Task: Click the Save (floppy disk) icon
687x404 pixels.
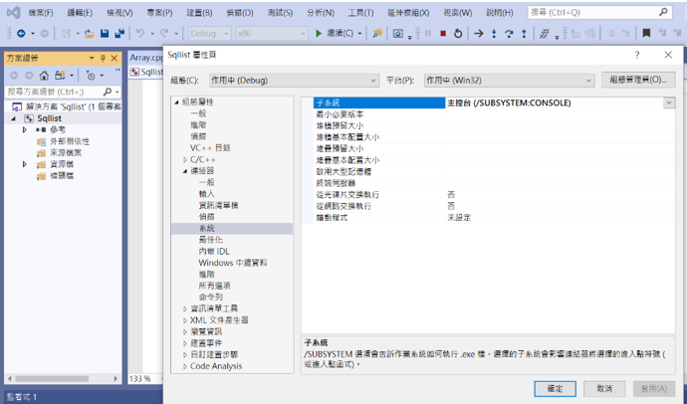Action: point(105,33)
